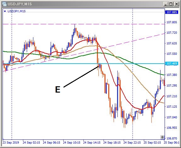Click the 107.210 price scale value

pyautogui.click(x=172, y=96)
